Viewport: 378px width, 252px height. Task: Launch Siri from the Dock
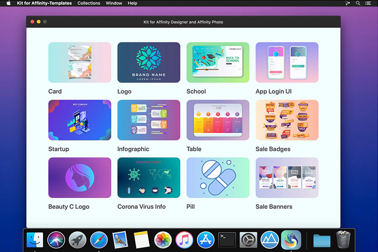(56, 240)
